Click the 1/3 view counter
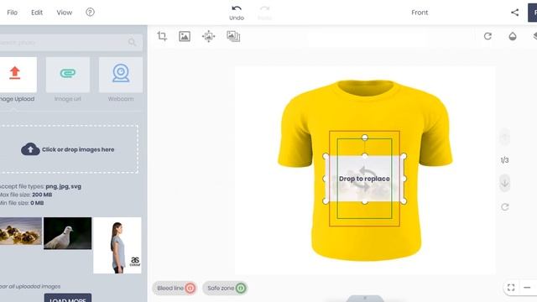This screenshot has width=537, height=302. pos(504,160)
